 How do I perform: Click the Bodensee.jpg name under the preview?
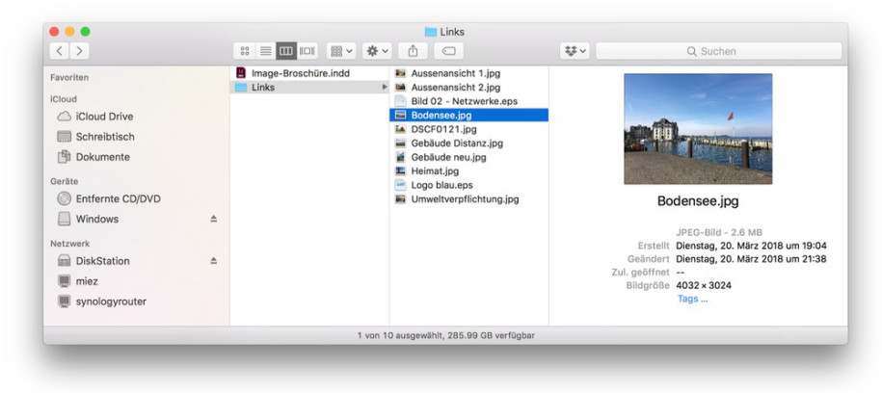click(x=698, y=201)
